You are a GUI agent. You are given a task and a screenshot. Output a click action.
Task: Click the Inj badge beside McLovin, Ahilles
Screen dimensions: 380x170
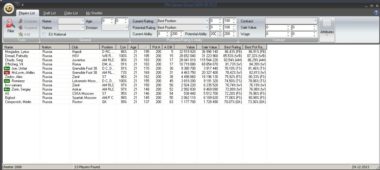pos(7,73)
